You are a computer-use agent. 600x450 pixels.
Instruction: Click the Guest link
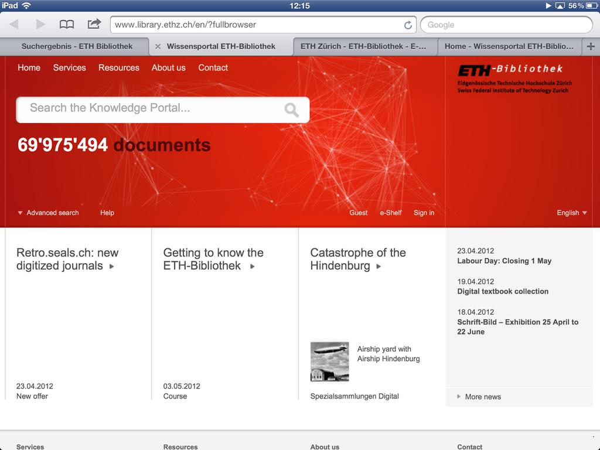(359, 213)
